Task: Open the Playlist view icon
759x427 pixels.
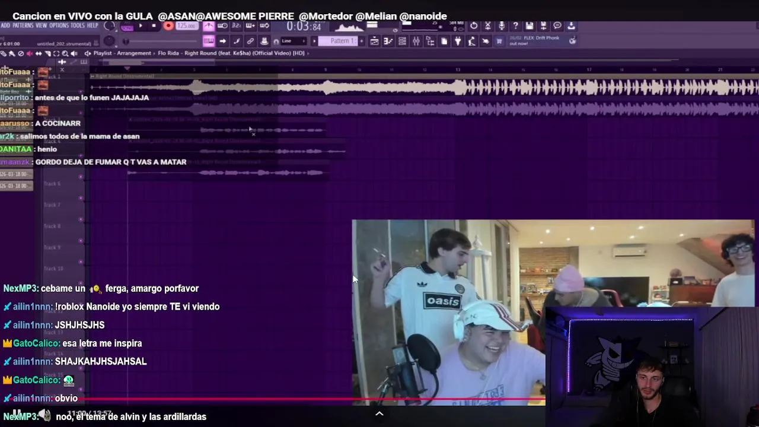Action: [374, 41]
